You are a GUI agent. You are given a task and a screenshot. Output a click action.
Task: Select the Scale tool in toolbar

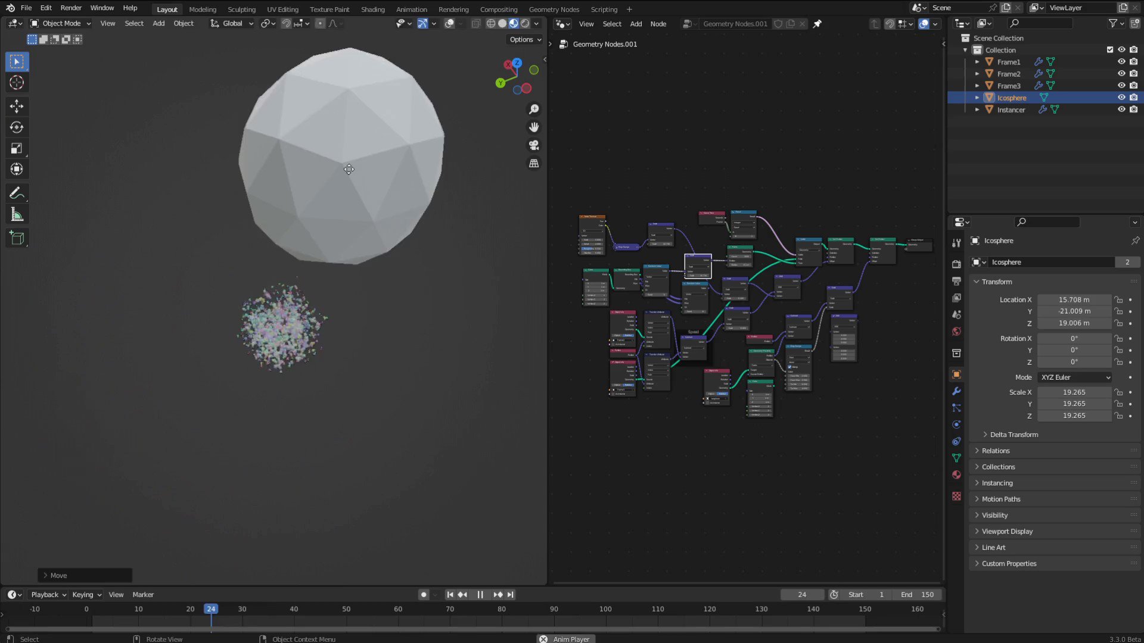(x=17, y=148)
